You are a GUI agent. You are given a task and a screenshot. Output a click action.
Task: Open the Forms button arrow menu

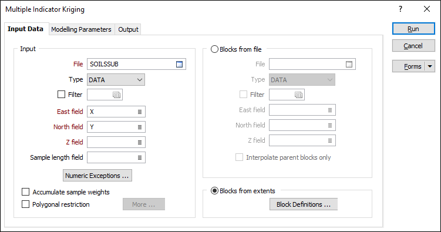pyautogui.click(x=430, y=66)
